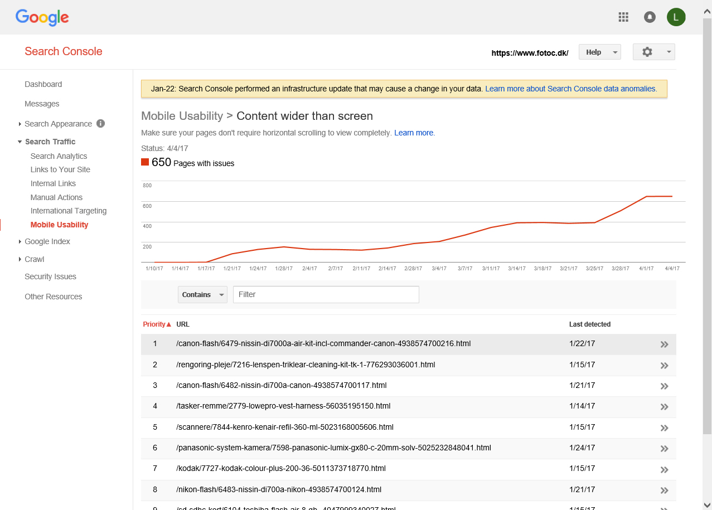Click Mobile Usability breadcrumb link

[182, 116]
